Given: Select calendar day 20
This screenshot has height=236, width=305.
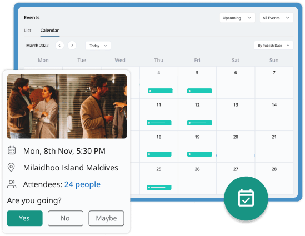Looking at the screenshot, I should pyautogui.click(x=236, y=147).
